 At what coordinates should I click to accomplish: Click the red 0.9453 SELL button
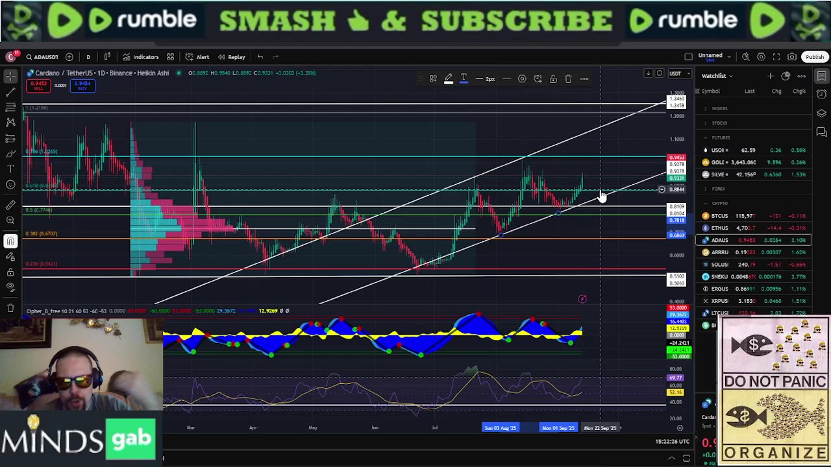click(38, 86)
